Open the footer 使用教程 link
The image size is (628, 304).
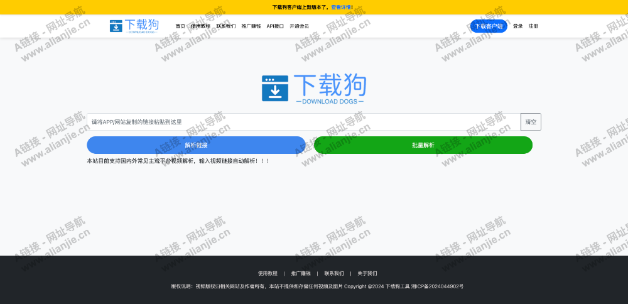point(268,274)
